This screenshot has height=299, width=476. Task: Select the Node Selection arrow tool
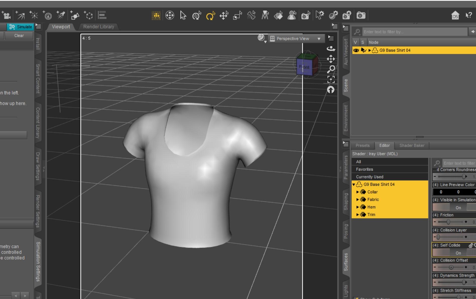pos(183,16)
